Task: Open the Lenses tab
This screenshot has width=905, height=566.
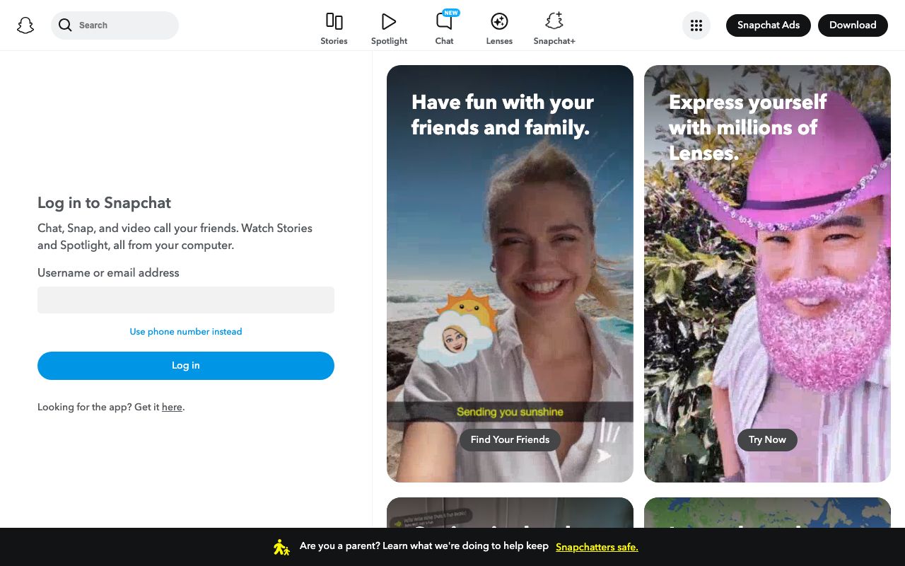Action: click(499, 29)
